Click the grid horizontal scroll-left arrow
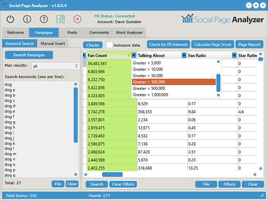268x201 pixels. point(86,174)
